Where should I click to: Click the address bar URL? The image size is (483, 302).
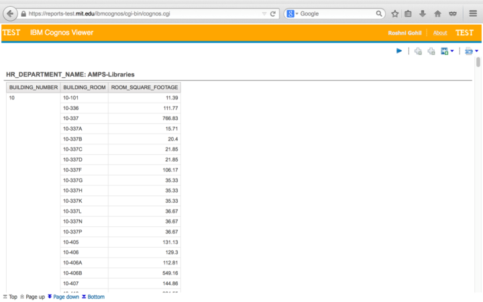(134, 13)
